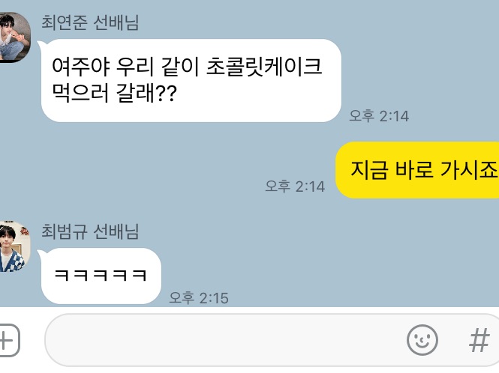Click empty chat background below first message
This screenshot has width=499, height=373.
point(159,166)
